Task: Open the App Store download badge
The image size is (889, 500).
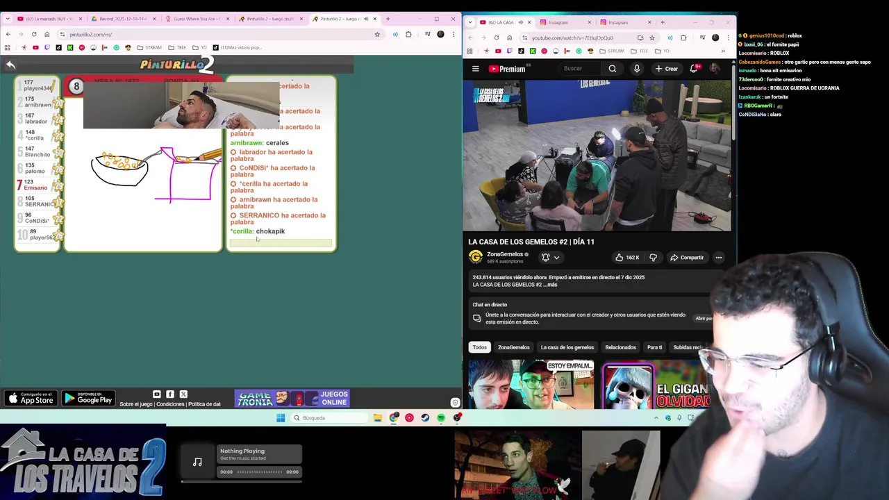Action: (30, 399)
